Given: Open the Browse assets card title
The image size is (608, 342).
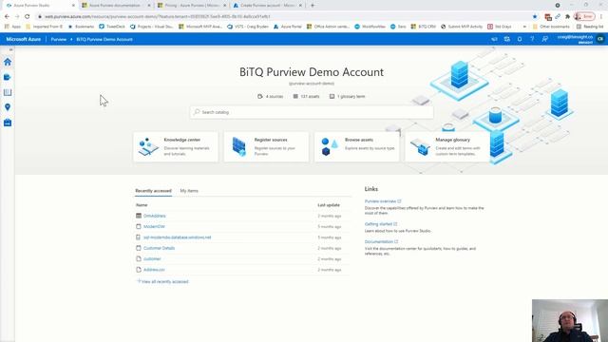Looking at the screenshot, I should [359, 140].
